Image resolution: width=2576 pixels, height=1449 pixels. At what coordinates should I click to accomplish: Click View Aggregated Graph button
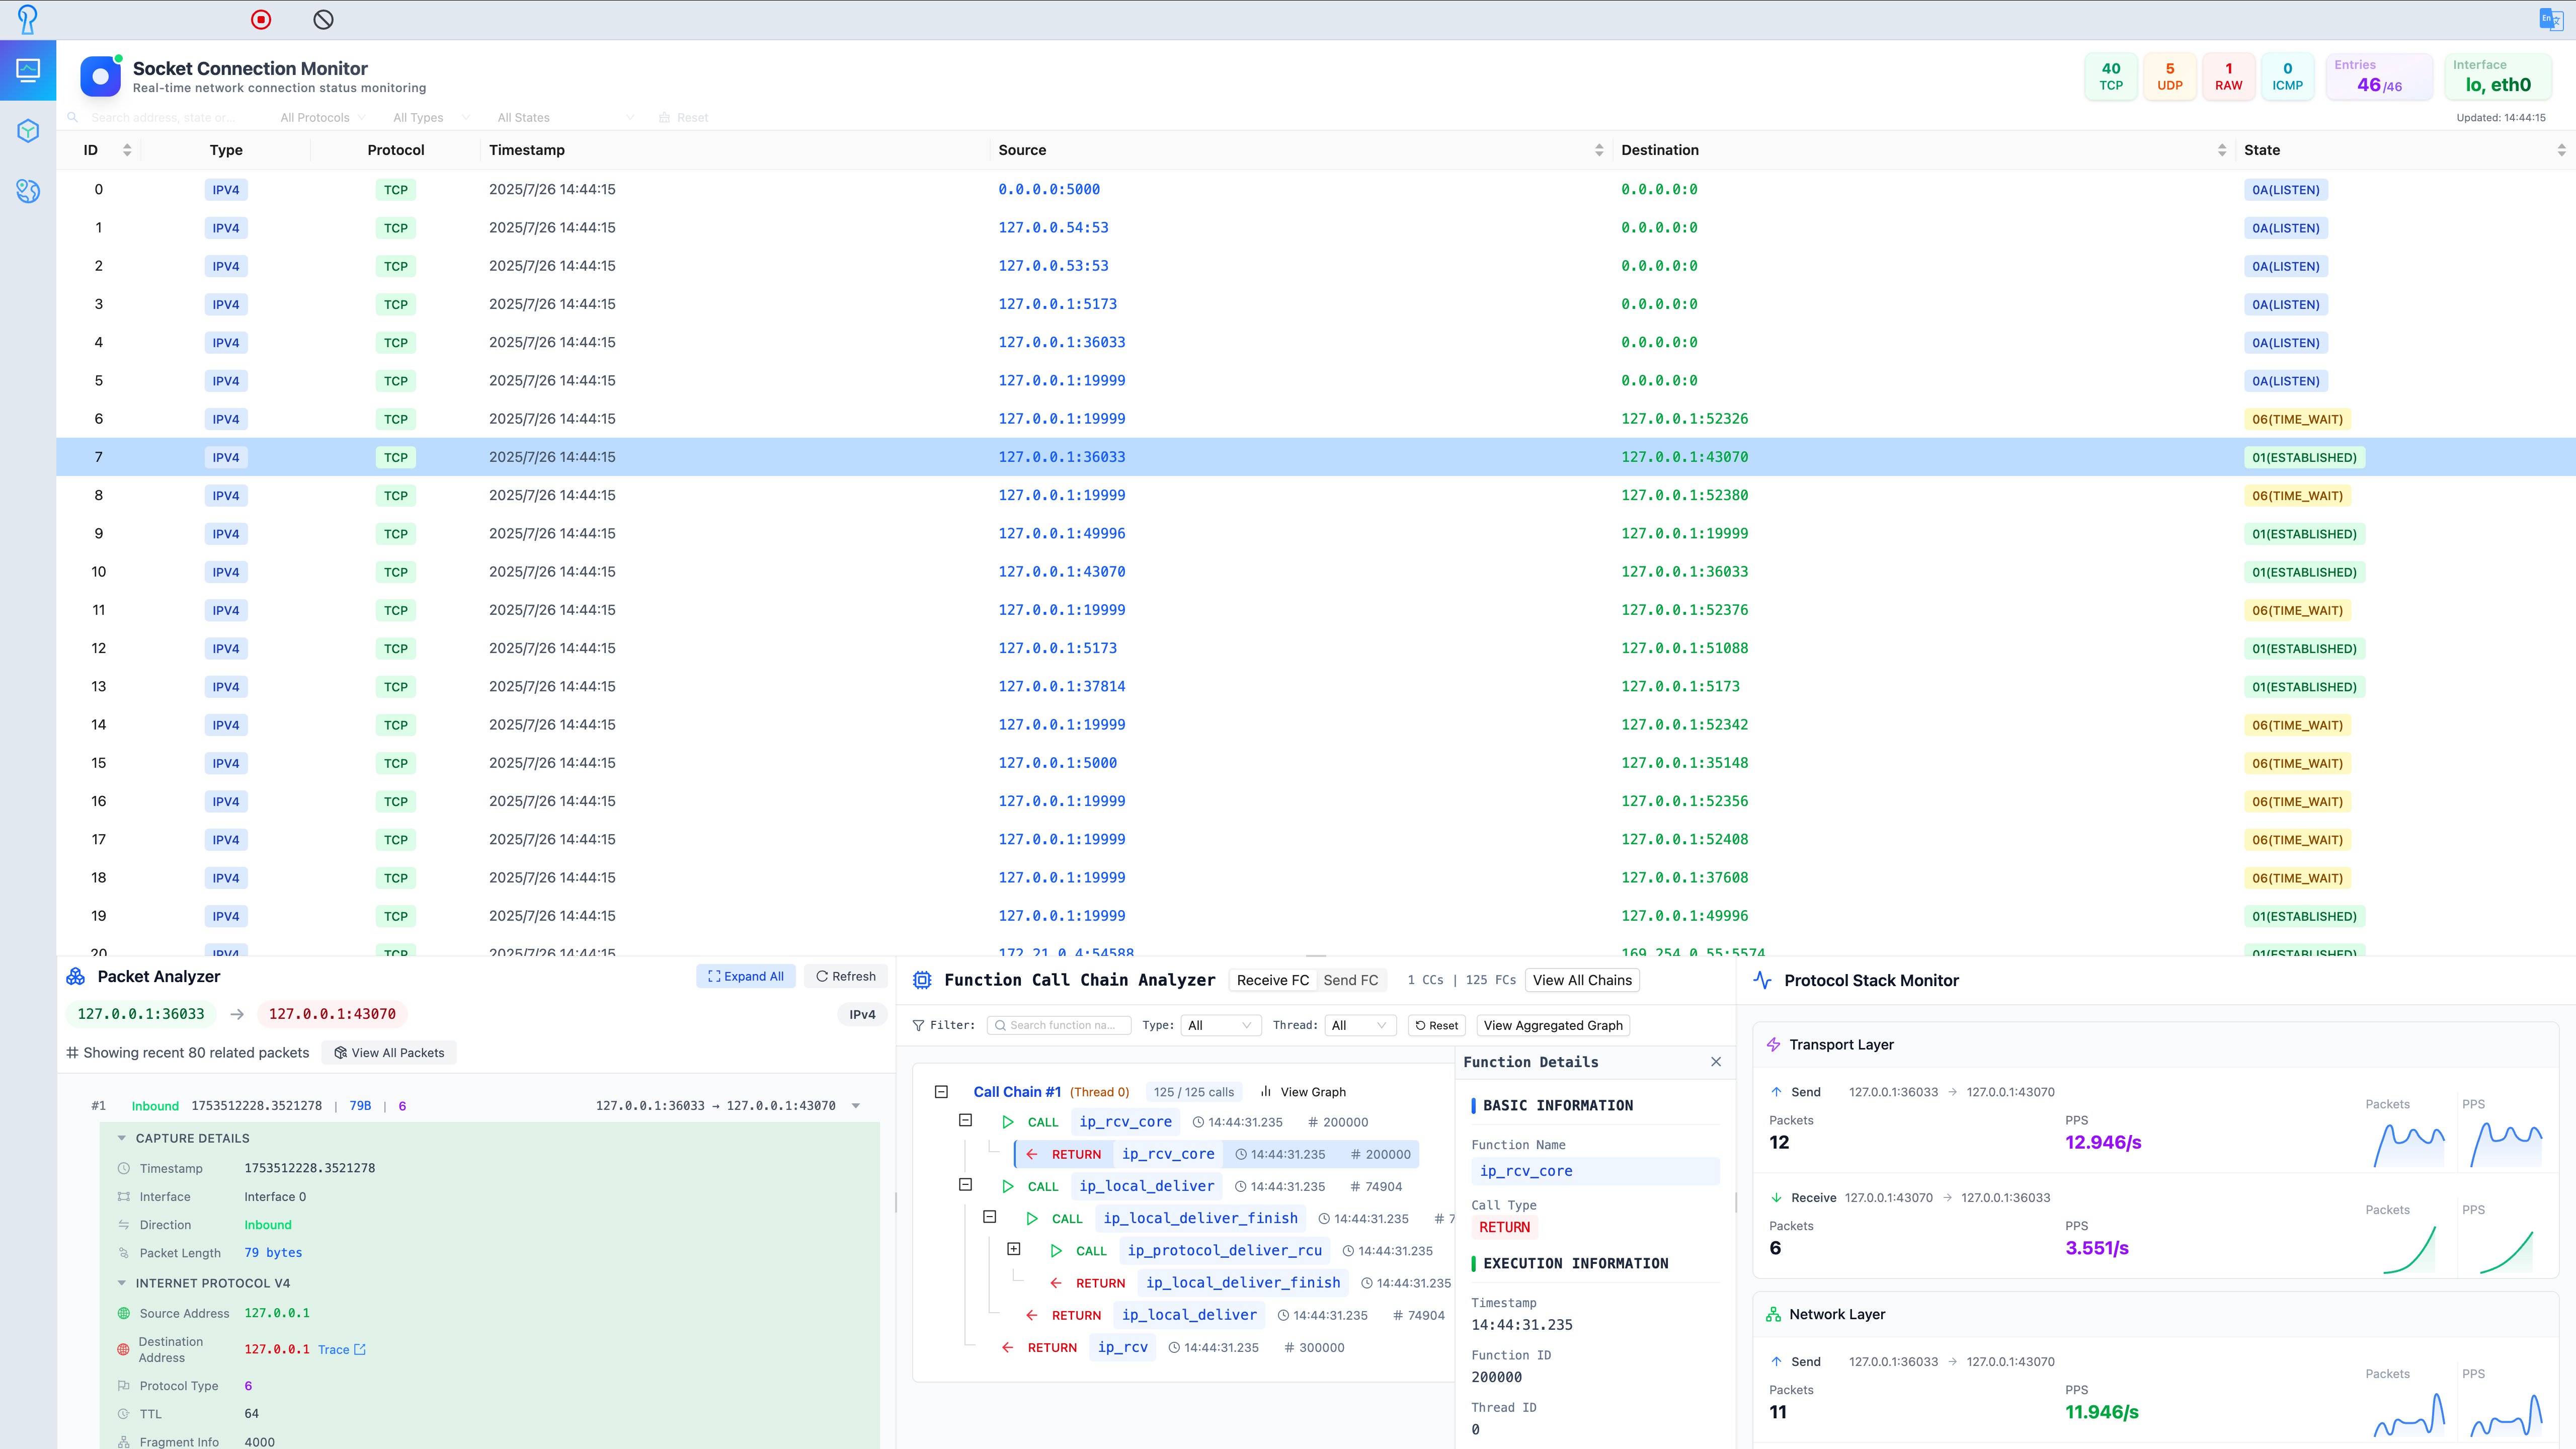coord(1553,1025)
